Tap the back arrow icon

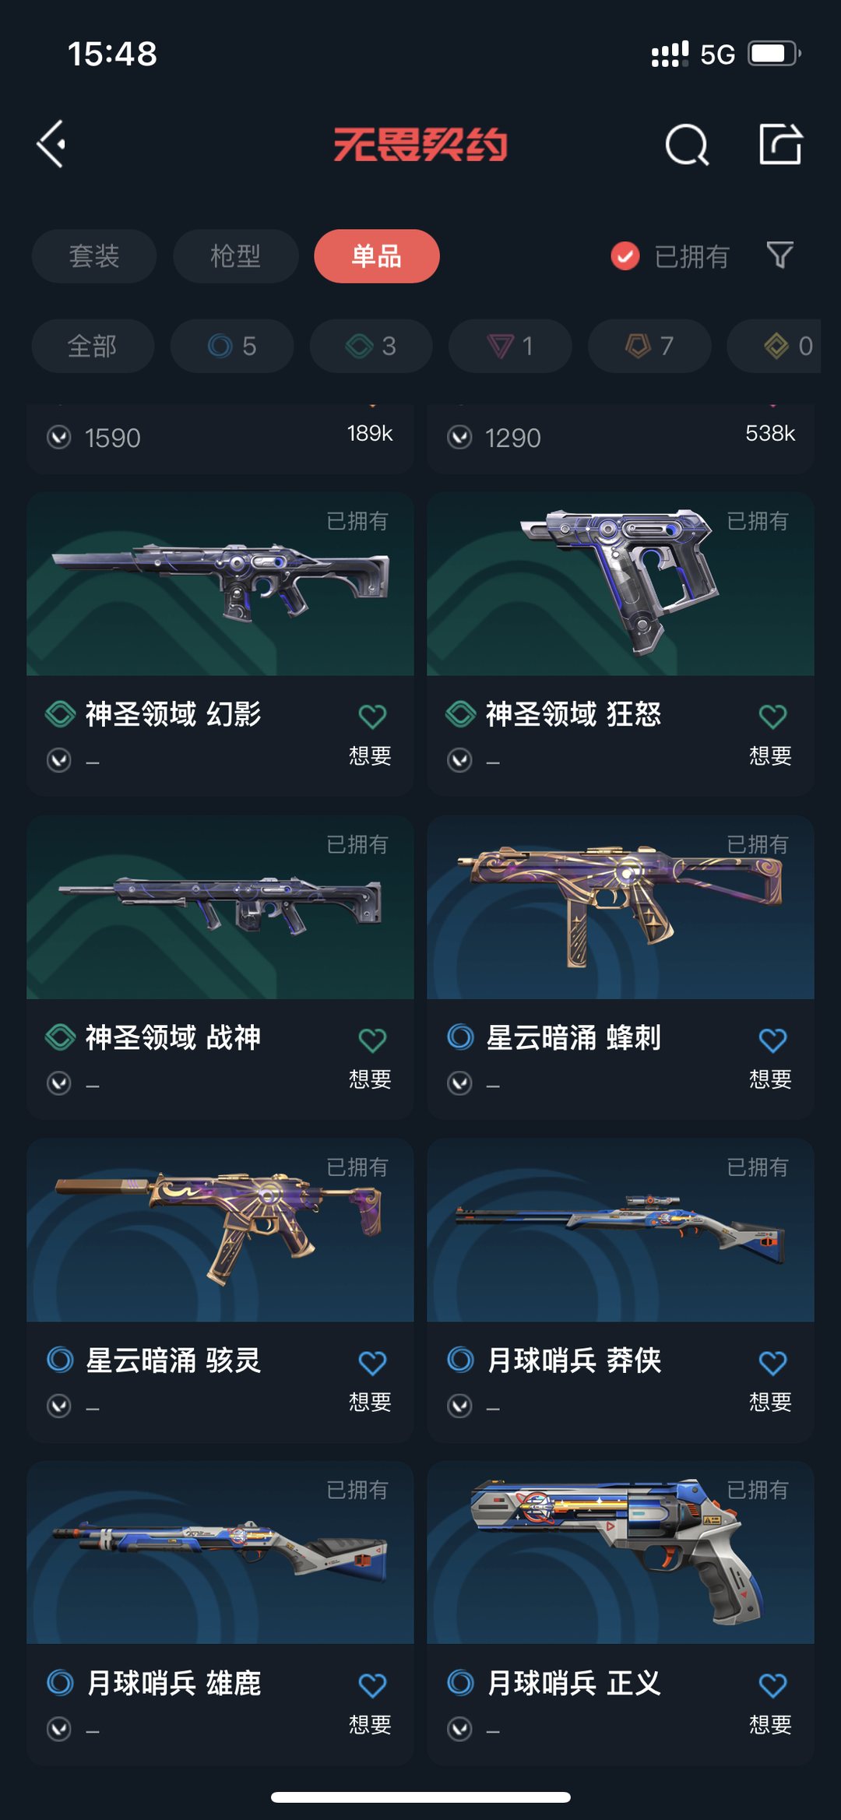51,144
